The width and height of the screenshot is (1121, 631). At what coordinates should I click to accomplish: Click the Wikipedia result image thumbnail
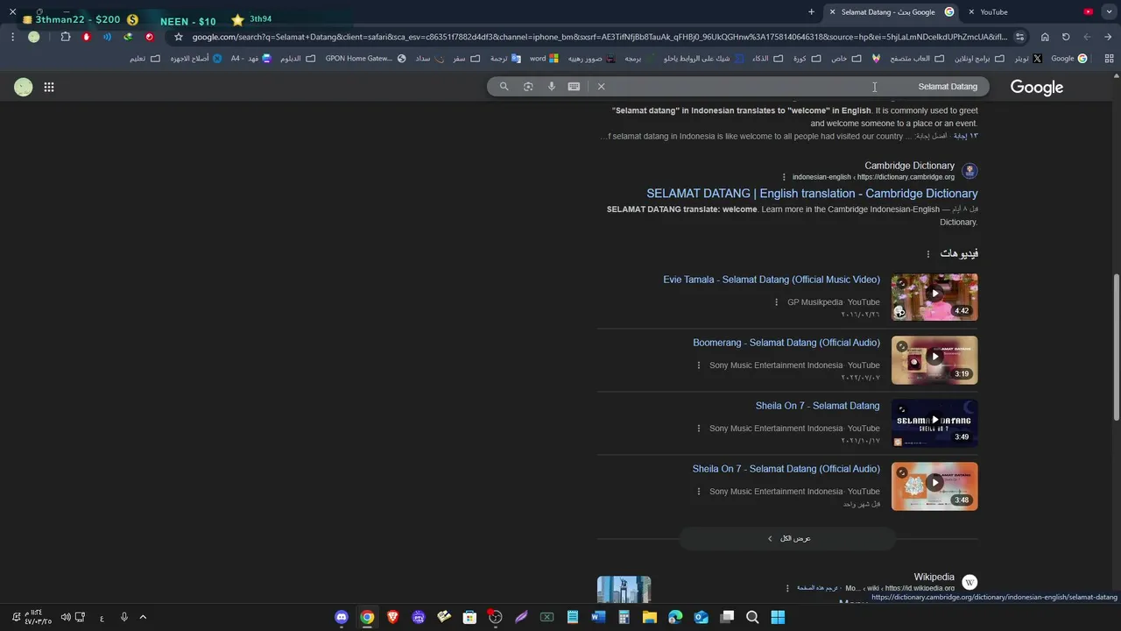tap(624, 589)
